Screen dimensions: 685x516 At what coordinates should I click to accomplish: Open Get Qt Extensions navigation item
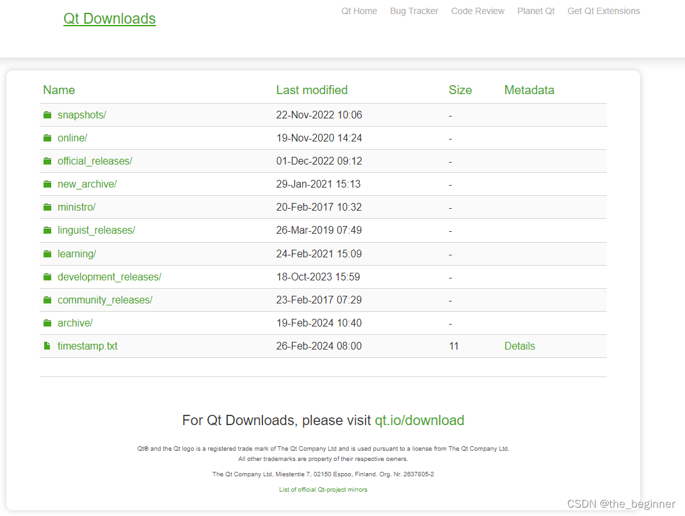603,12
